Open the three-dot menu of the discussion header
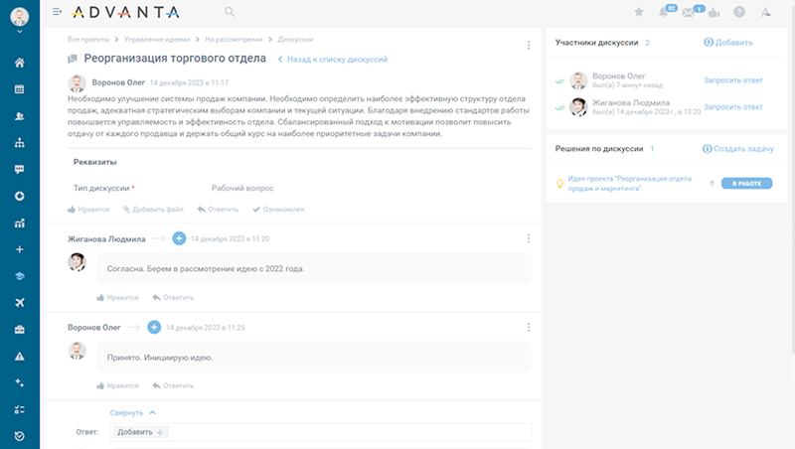The image size is (795, 449). coord(529,46)
